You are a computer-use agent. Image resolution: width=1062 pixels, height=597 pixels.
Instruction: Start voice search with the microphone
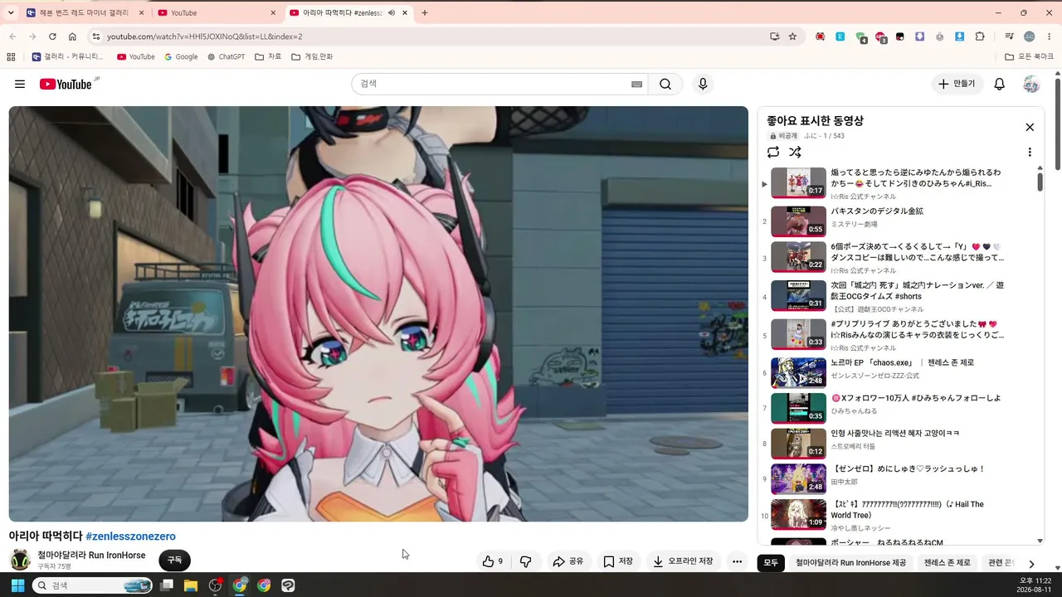(703, 84)
